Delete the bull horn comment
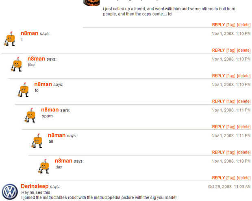The image size is (252, 201). click(243, 25)
